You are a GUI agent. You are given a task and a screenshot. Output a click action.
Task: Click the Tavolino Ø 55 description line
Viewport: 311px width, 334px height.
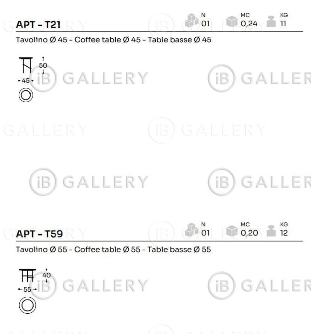point(113,249)
